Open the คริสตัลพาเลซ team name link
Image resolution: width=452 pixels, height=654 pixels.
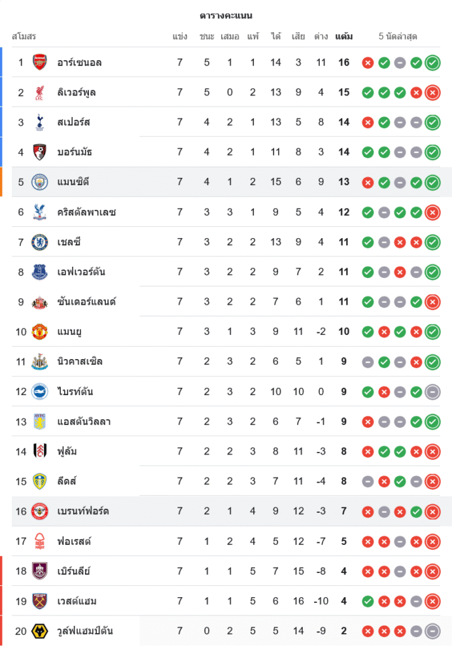pyautogui.click(x=86, y=212)
